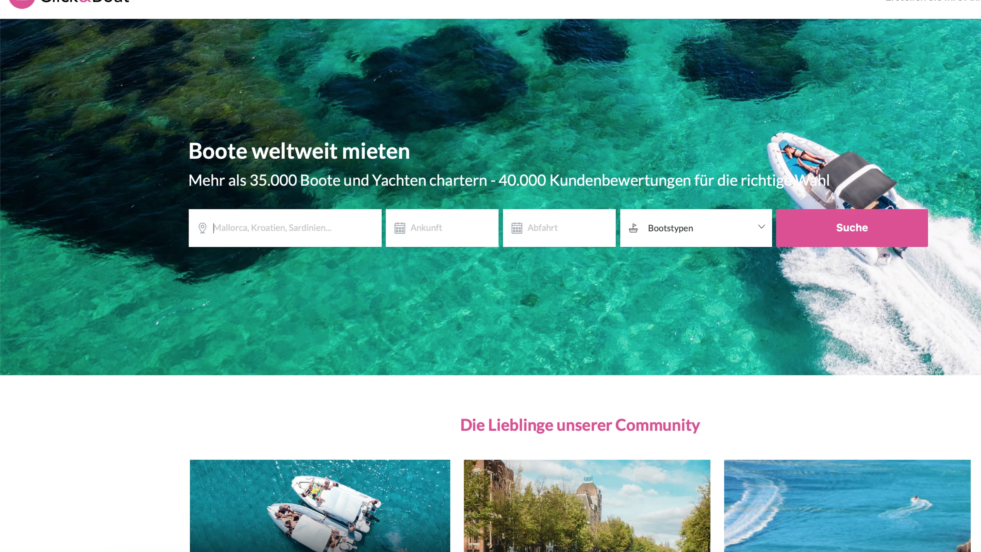Expand the Bootstypen chevron arrow
This screenshot has width=981, height=552.
pyautogui.click(x=761, y=227)
